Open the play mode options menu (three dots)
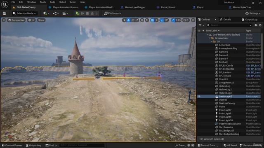Image resolution: width=264 pixels, height=148 pixels. (x=97, y=13)
